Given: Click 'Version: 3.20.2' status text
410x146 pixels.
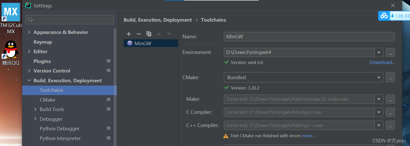Looking at the screenshot, I should click(245, 88).
